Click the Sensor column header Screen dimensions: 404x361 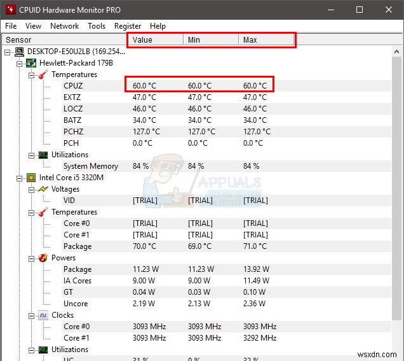pos(64,39)
